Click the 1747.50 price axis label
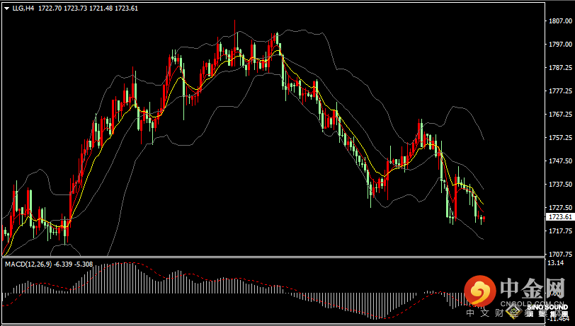 (x=560, y=161)
